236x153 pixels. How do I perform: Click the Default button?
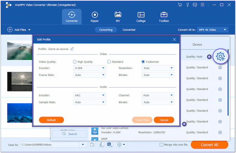point(51,120)
